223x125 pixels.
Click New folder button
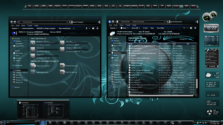point(161,28)
